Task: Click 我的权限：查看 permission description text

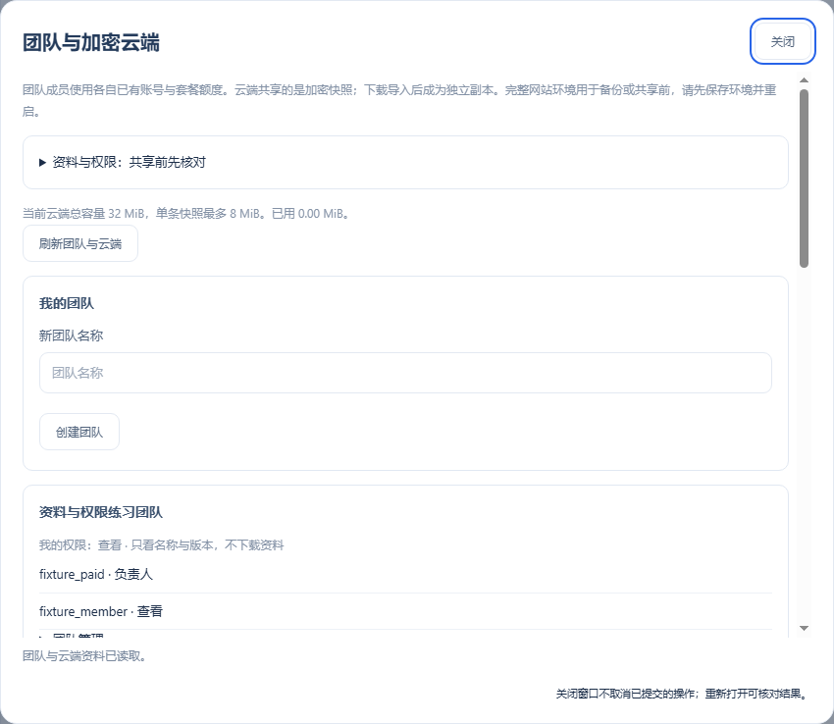Action: (x=162, y=545)
